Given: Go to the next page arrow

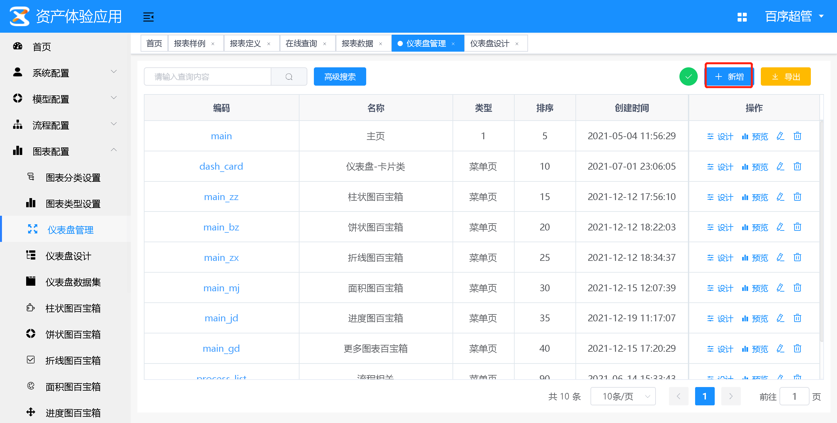Looking at the screenshot, I should tap(731, 396).
